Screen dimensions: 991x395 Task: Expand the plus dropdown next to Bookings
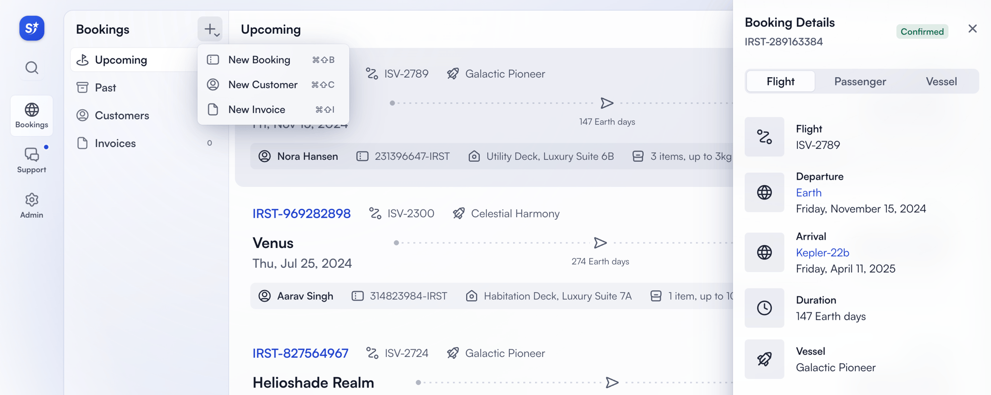click(x=210, y=29)
